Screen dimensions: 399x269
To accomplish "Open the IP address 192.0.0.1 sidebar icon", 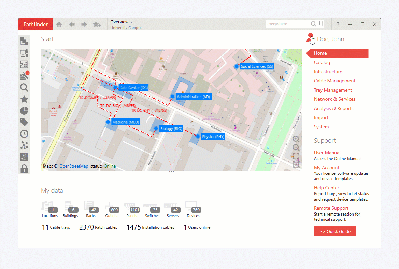I will tap(24, 157).
